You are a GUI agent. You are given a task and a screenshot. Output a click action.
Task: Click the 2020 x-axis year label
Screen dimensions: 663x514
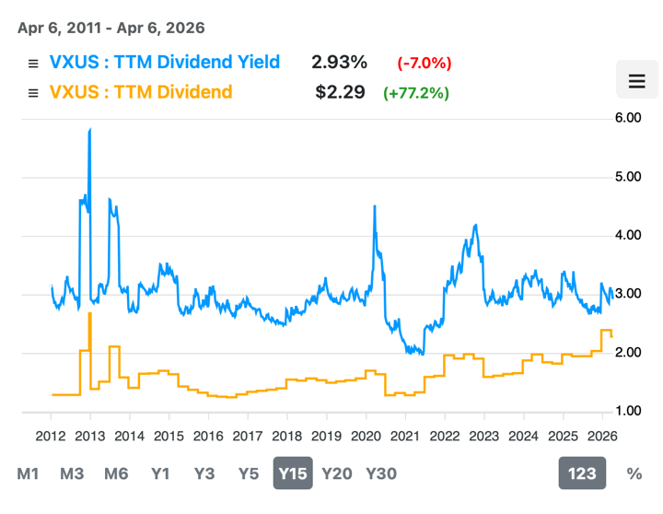point(365,435)
